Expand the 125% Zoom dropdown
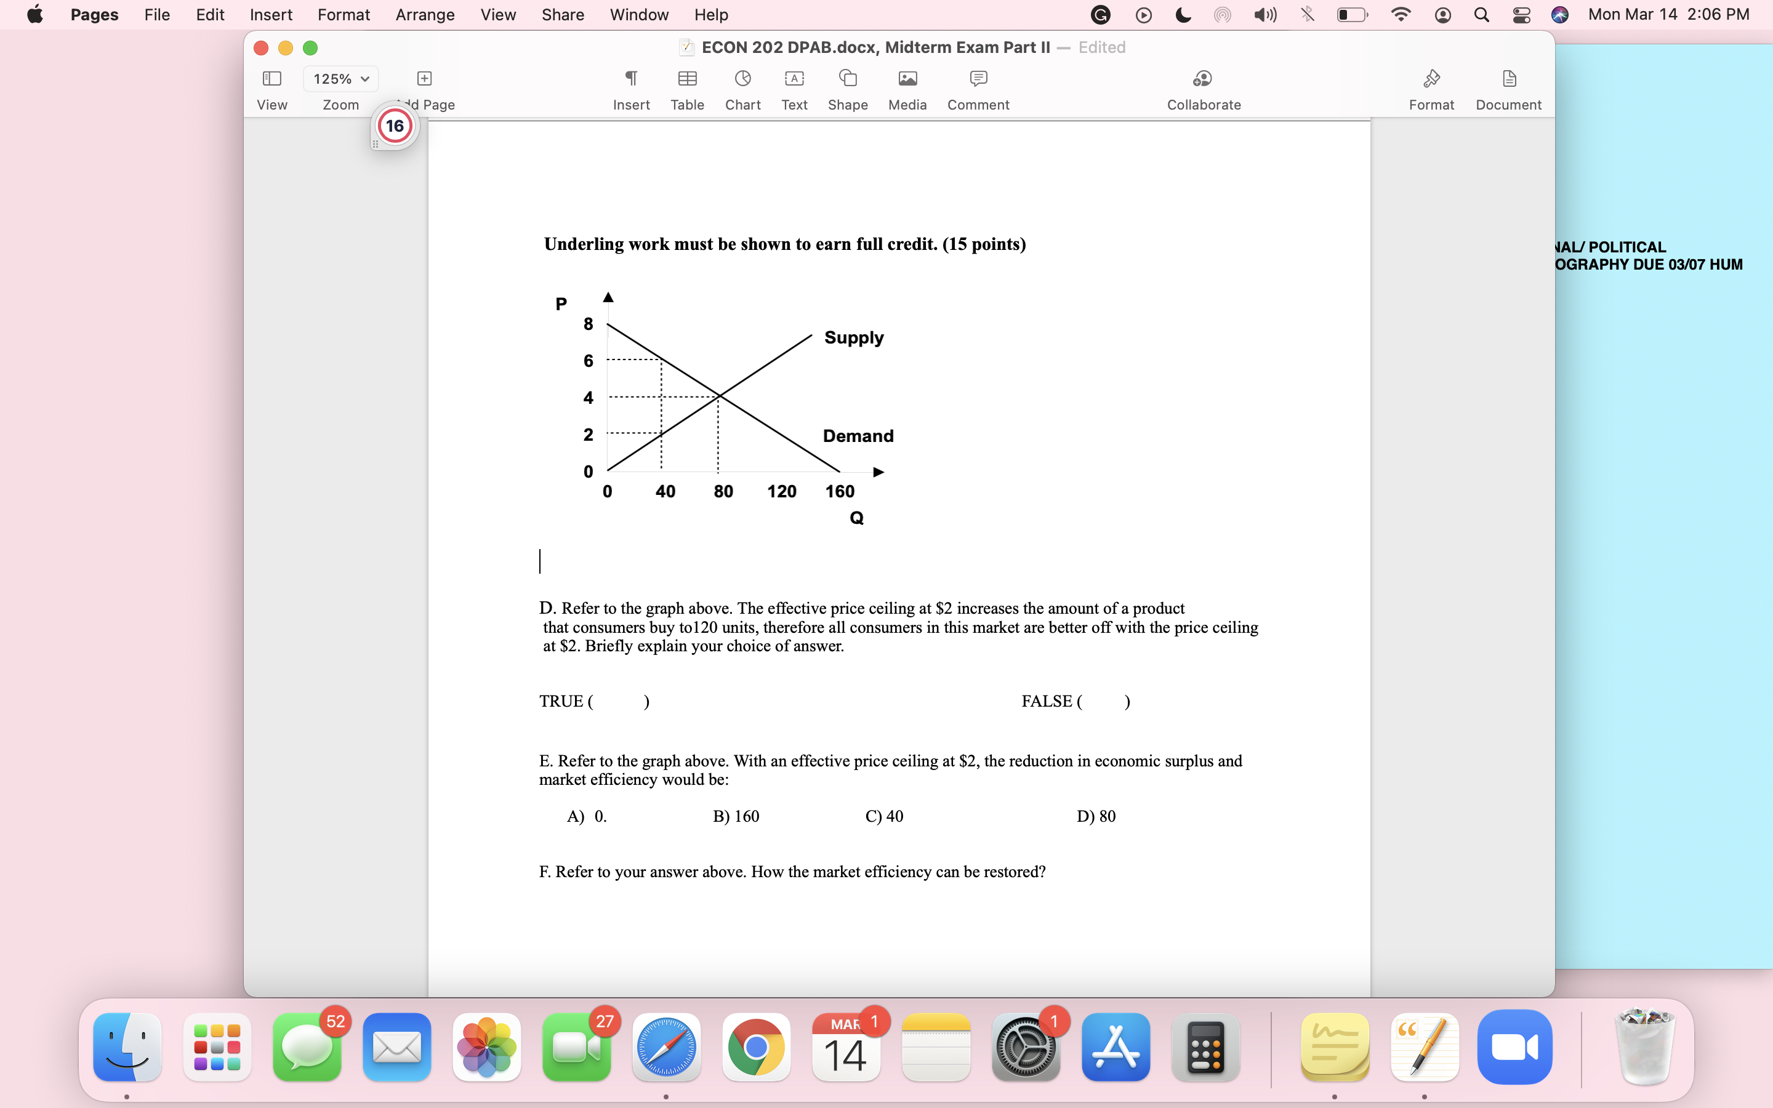The width and height of the screenshot is (1773, 1108). click(340, 79)
